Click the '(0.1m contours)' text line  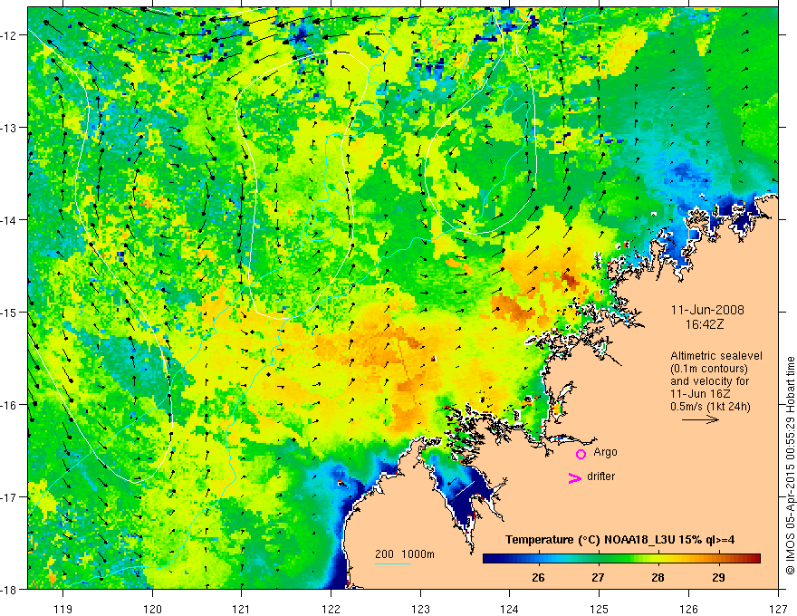click(708, 369)
